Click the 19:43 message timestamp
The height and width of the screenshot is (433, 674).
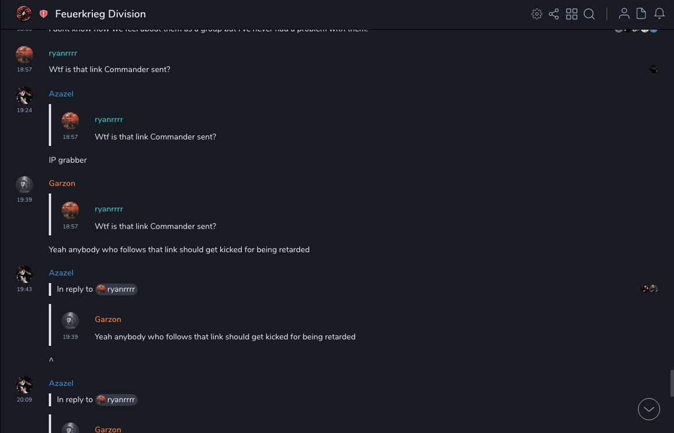coord(24,289)
